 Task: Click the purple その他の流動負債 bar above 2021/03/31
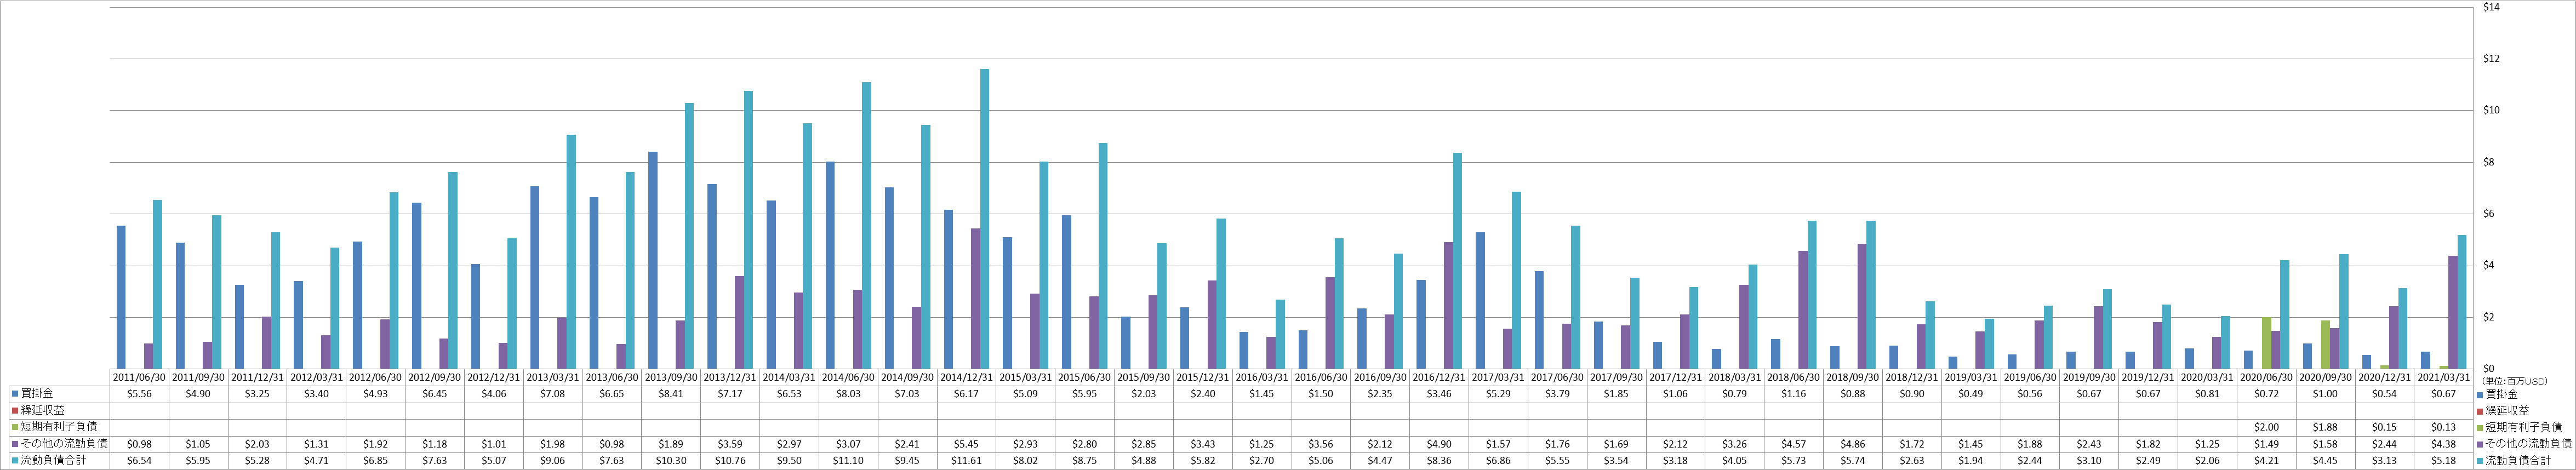[2452, 312]
